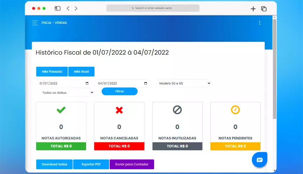Go forward with the browser forward arrow
The height and width of the screenshot is (174, 303).
(x=76, y=8)
